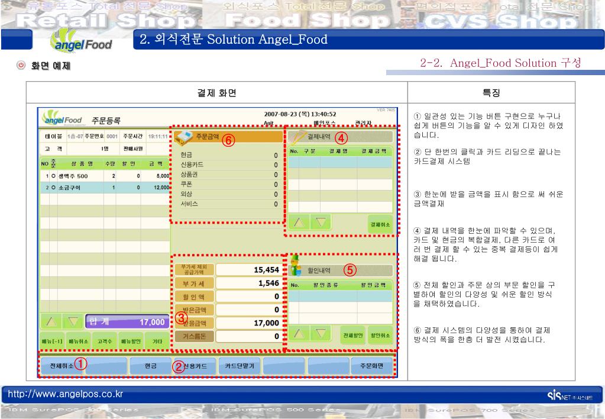Image resolution: width=605 pixels, height=419 pixels.
Task: Click the 신용카드 line under 주문금액
Action: (x=229, y=165)
